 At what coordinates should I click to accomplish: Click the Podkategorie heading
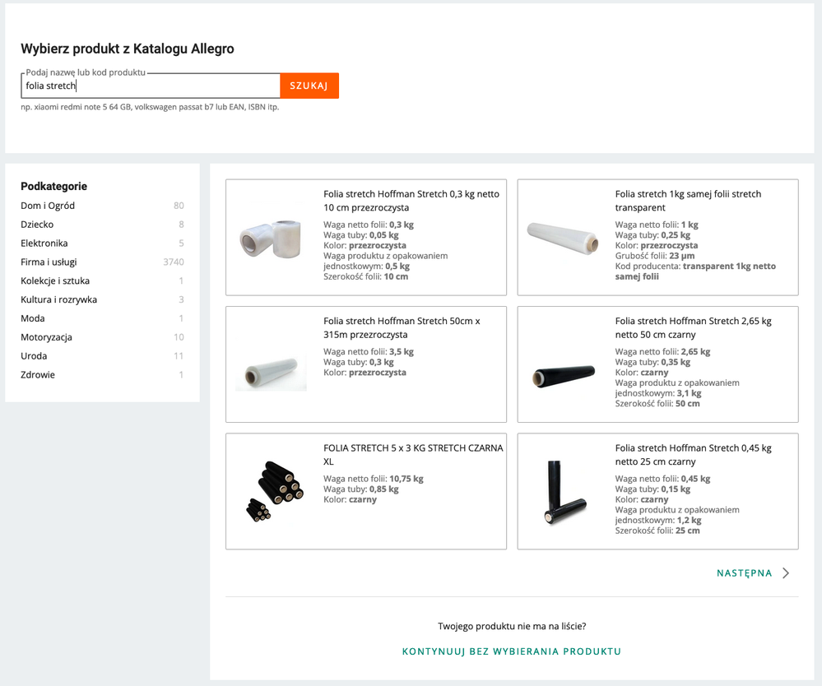54,186
